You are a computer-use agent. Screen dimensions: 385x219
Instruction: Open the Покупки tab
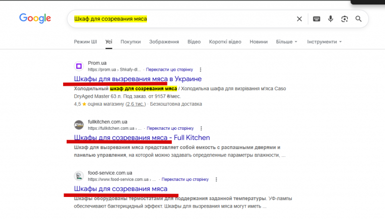[x=131, y=42]
